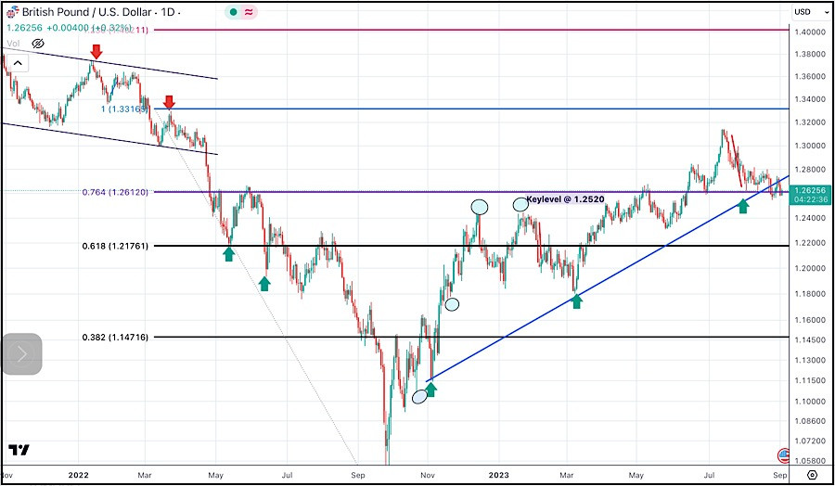
Task: Click the 1.08600 price axis label
Action: point(809,421)
